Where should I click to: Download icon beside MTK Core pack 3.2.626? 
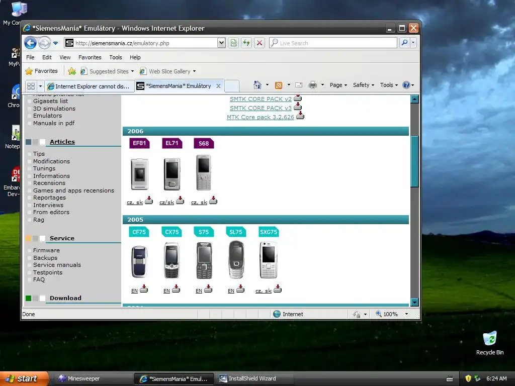300,115
